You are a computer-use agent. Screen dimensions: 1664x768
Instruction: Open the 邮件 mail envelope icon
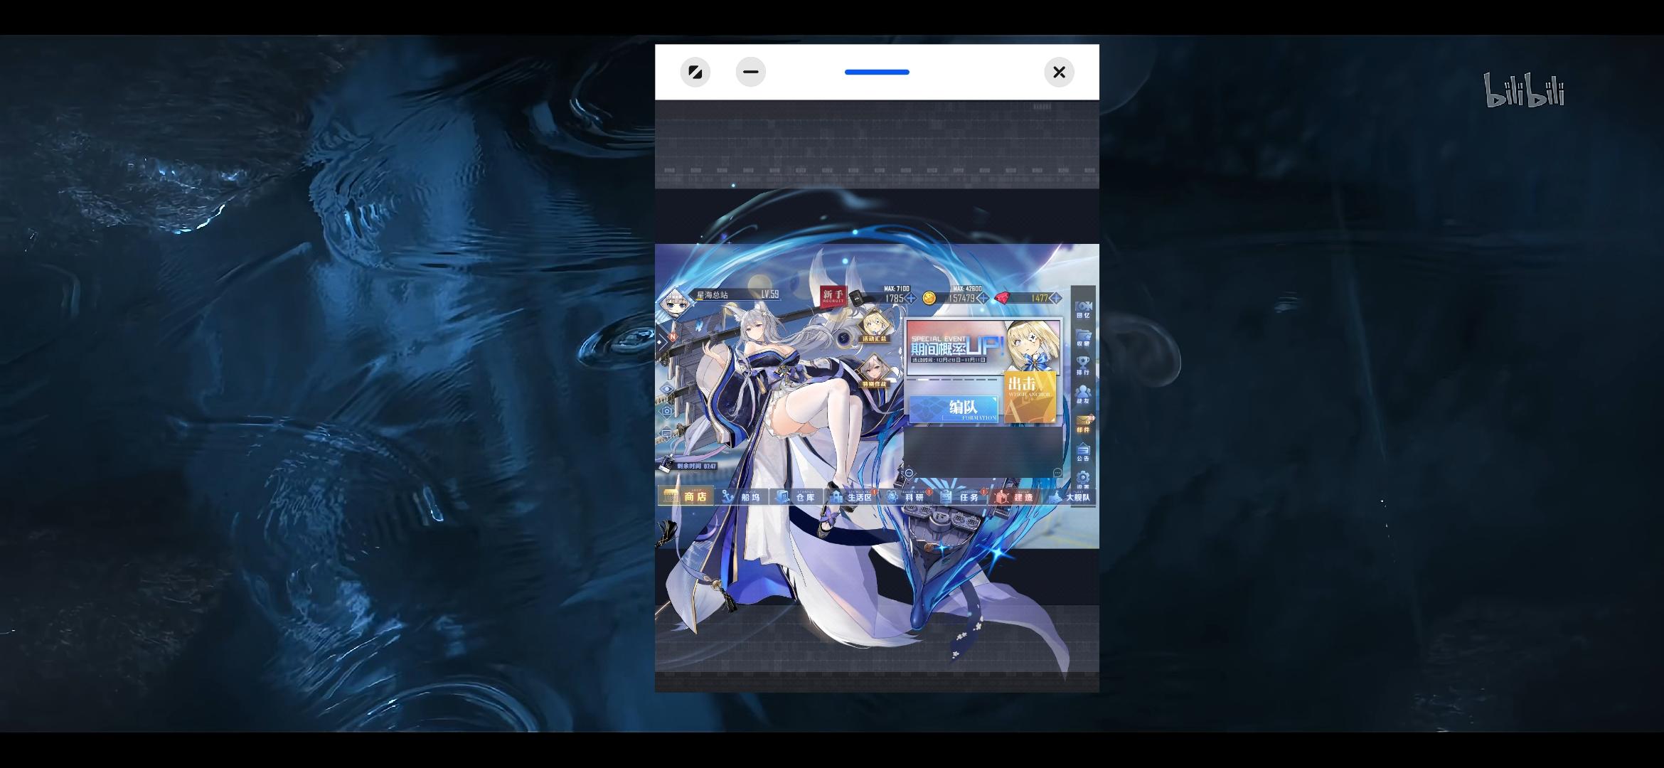(1083, 423)
